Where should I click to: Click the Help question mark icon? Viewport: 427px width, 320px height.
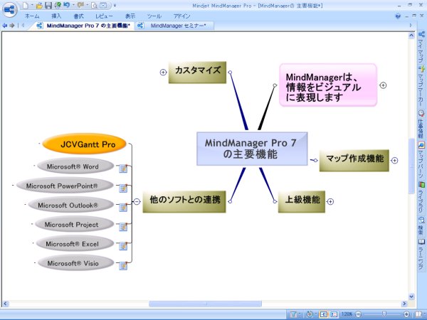(x=398, y=16)
